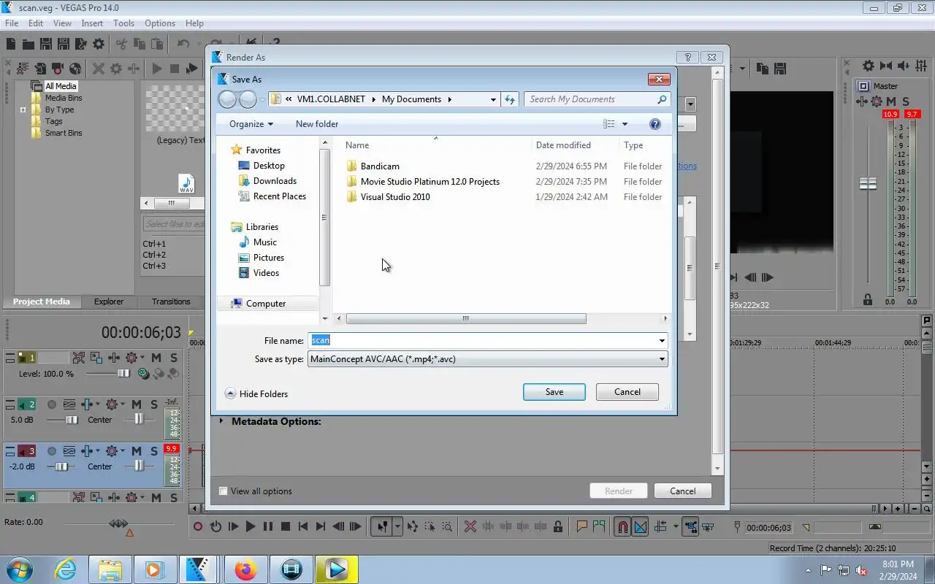Collapse folder pane via Hide Folders
935x584 pixels.
(256, 393)
